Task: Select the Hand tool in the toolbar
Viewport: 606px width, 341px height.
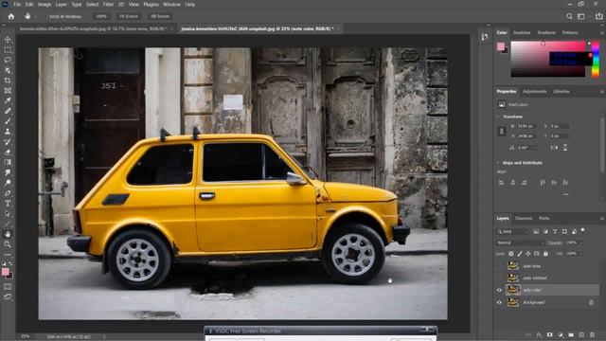Action: point(8,234)
